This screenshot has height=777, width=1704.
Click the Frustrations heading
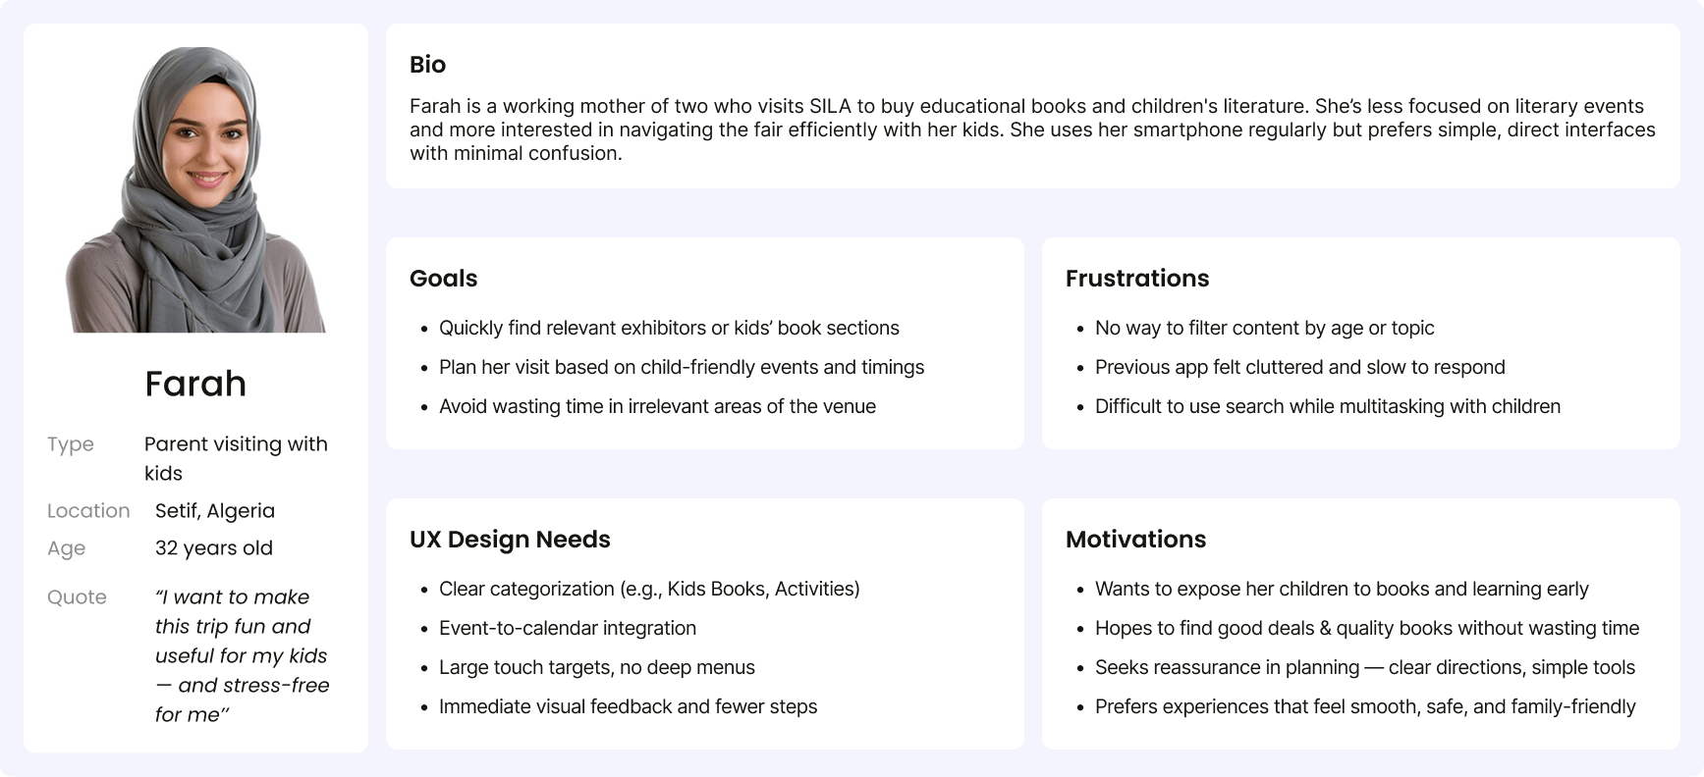click(x=1137, y=279)
